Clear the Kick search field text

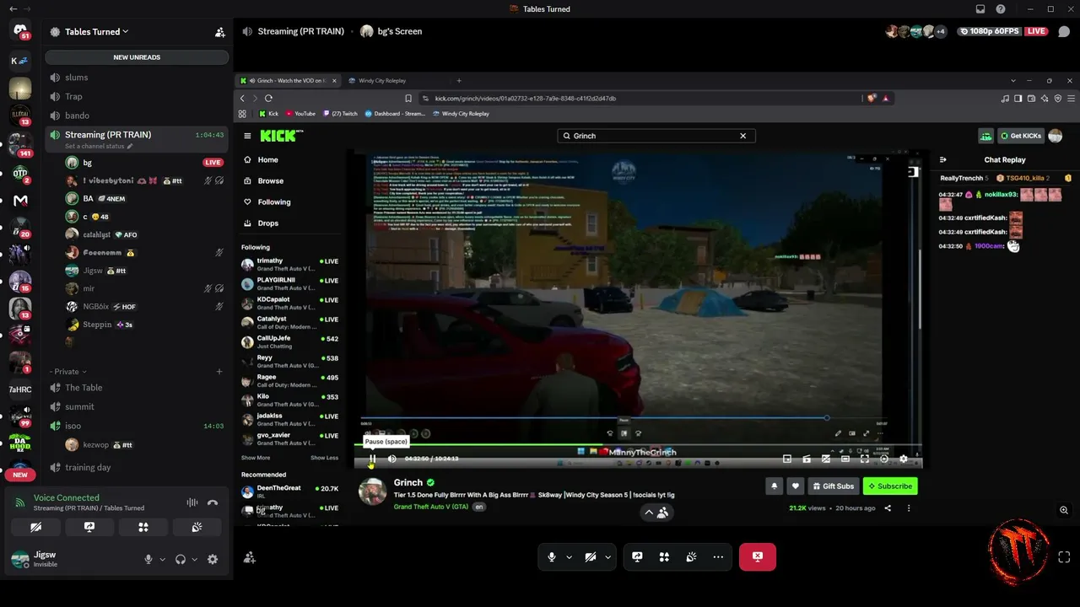click(x=742, y=136)
